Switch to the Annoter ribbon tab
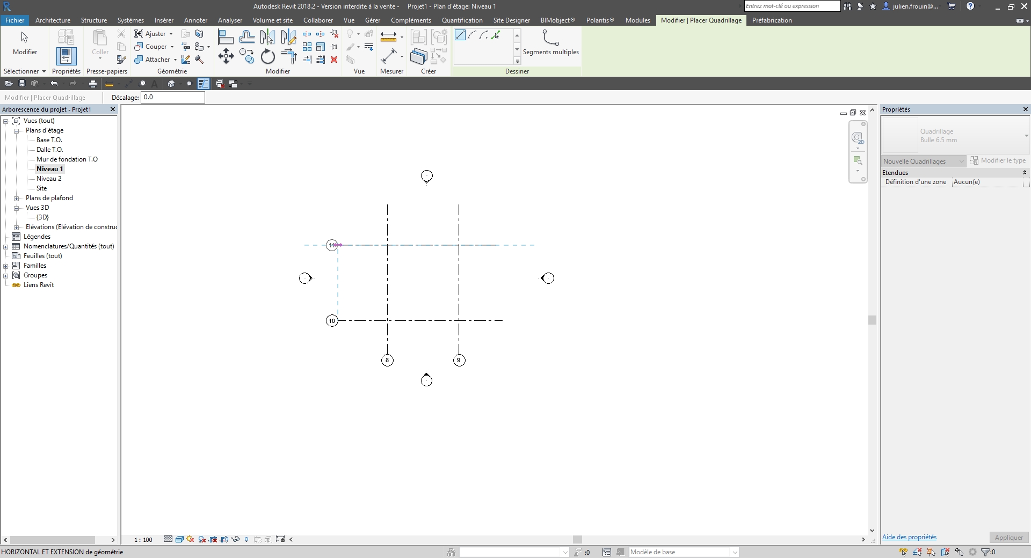 195,20
